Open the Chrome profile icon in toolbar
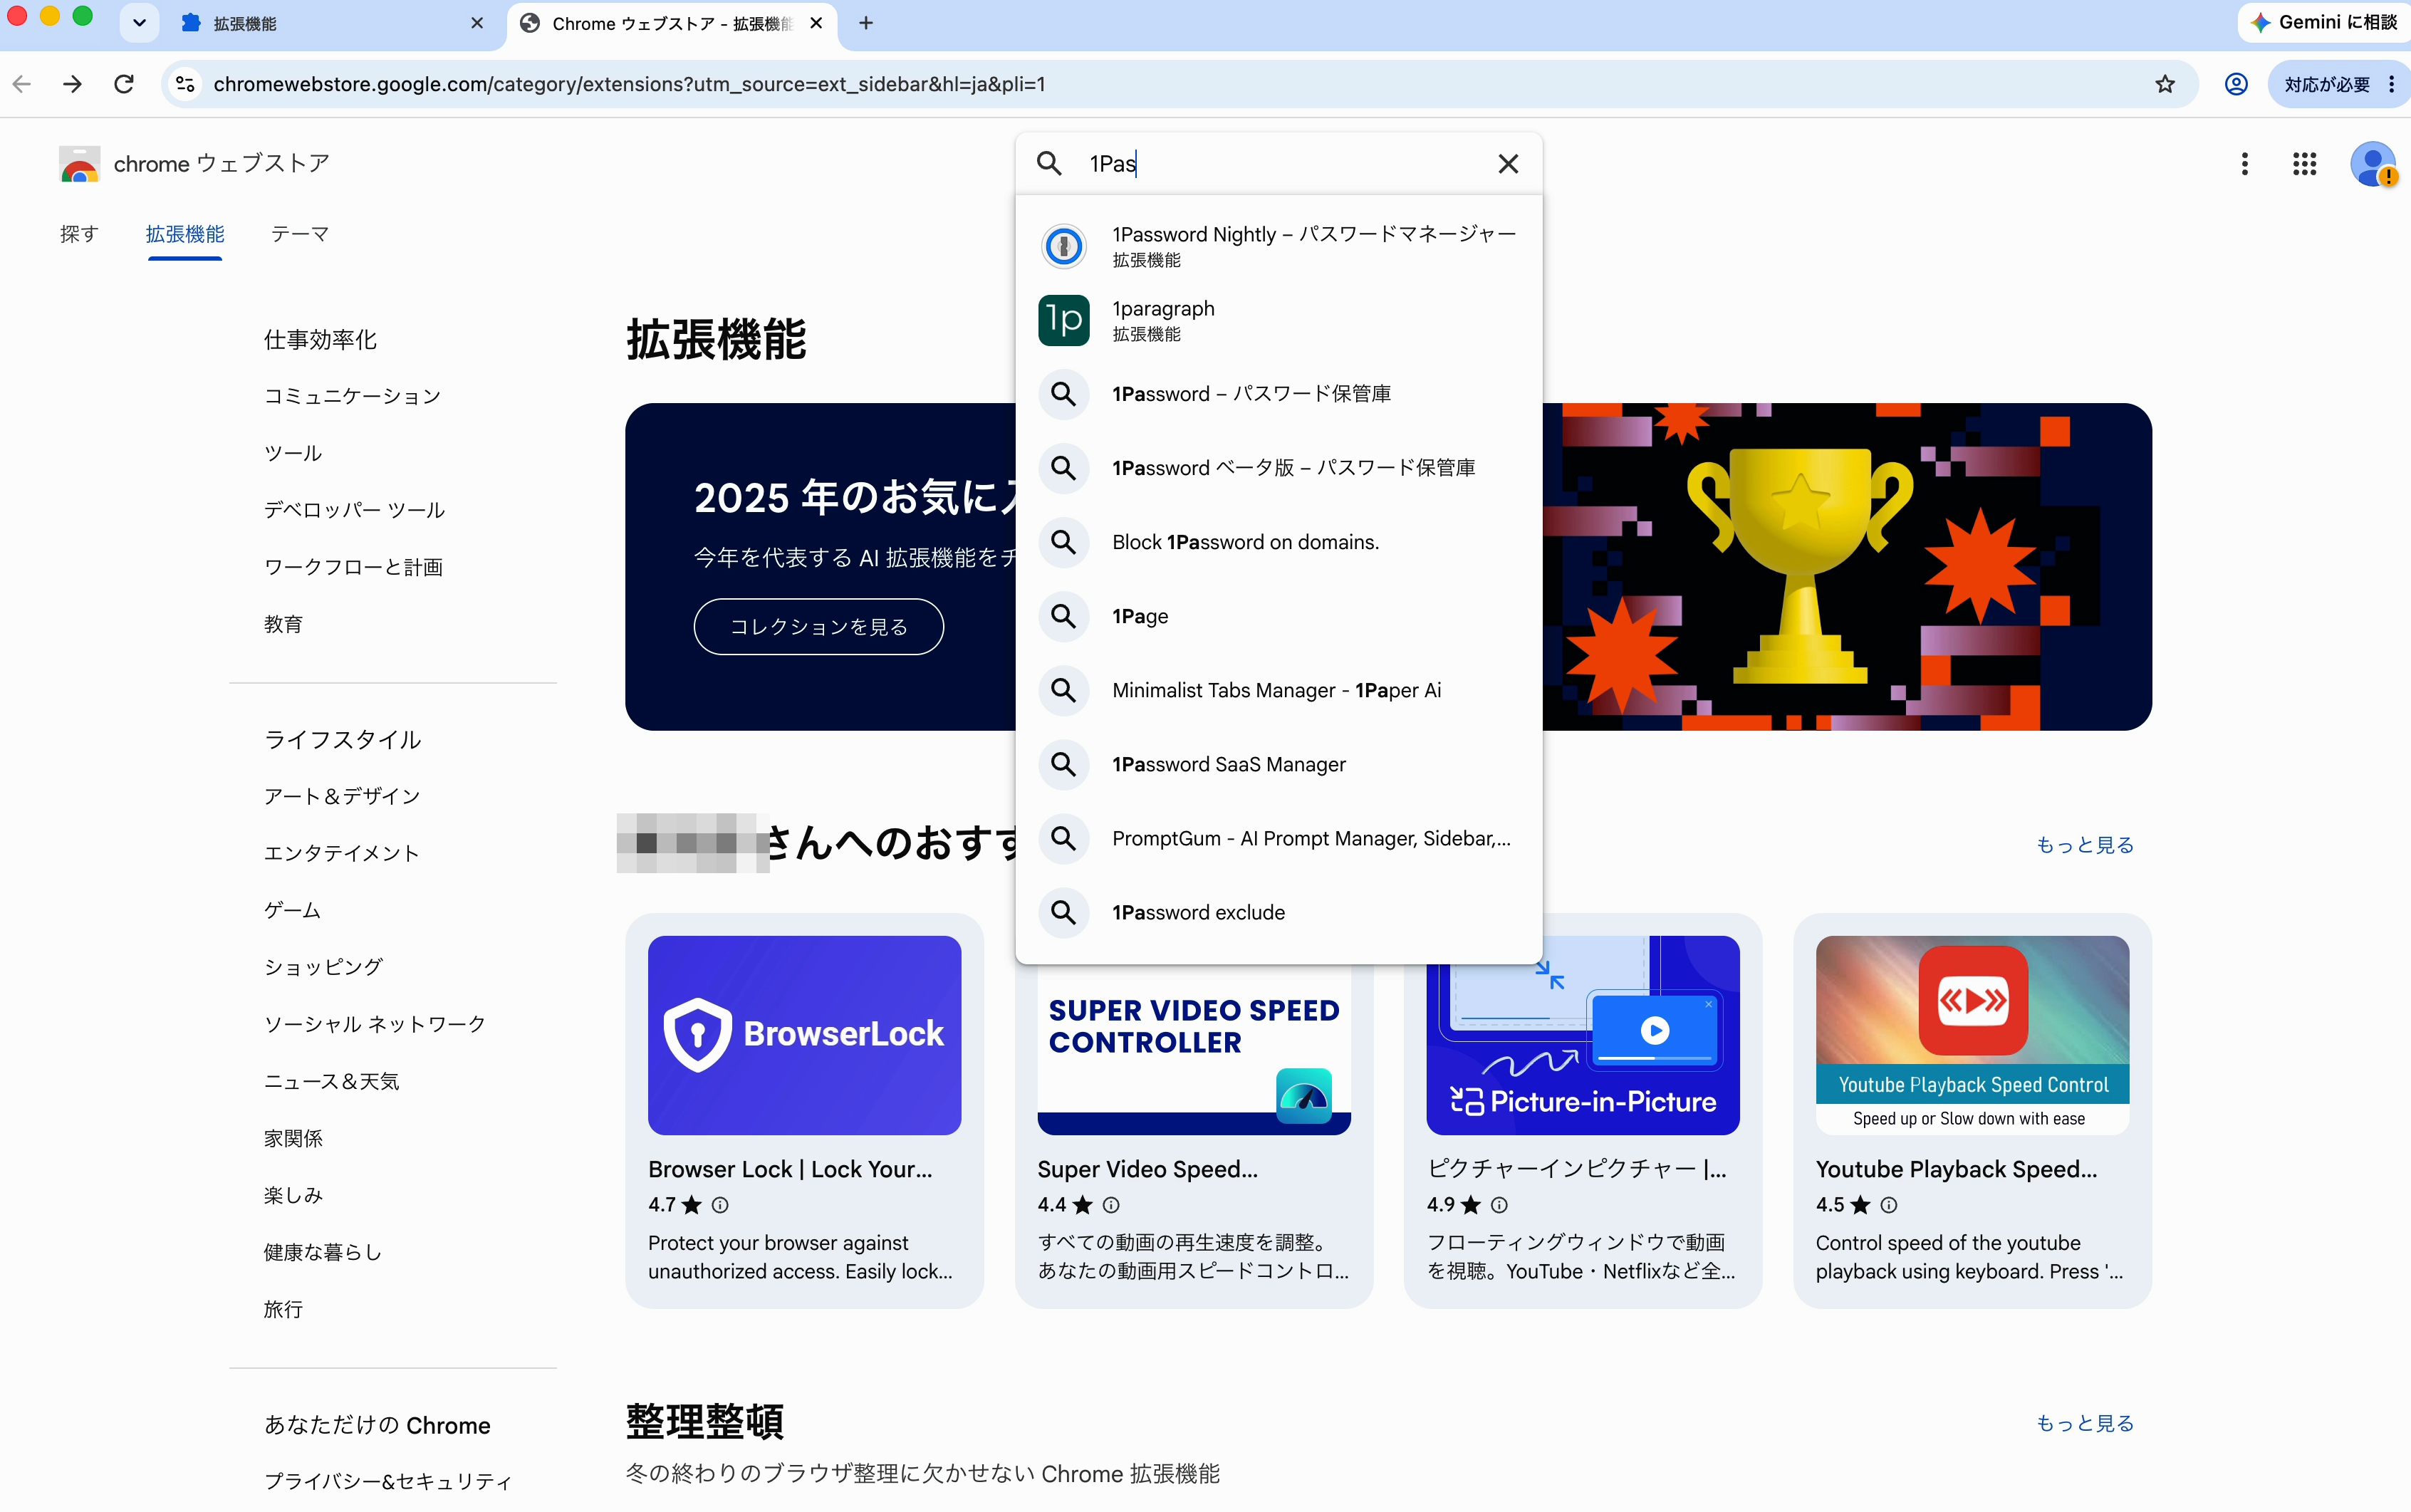The width and height of the screenshot is (2411, 1512). pos(2236,84)
